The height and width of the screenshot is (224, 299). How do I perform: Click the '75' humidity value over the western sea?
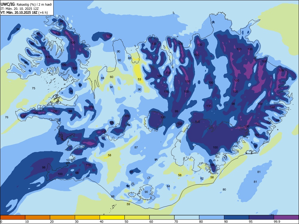click(x=33, y=88)
